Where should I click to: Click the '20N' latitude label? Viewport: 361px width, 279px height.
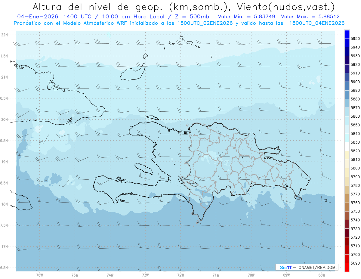(4, 119)
